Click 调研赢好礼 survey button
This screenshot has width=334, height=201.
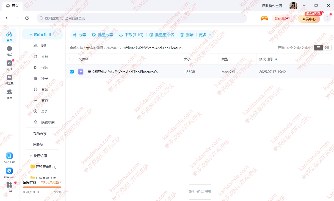pyautogui.click(x=283, y=18)
